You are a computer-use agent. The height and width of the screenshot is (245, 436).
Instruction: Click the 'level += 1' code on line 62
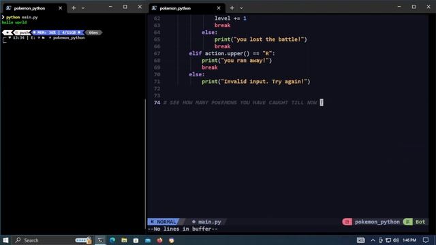click(230, 18)
